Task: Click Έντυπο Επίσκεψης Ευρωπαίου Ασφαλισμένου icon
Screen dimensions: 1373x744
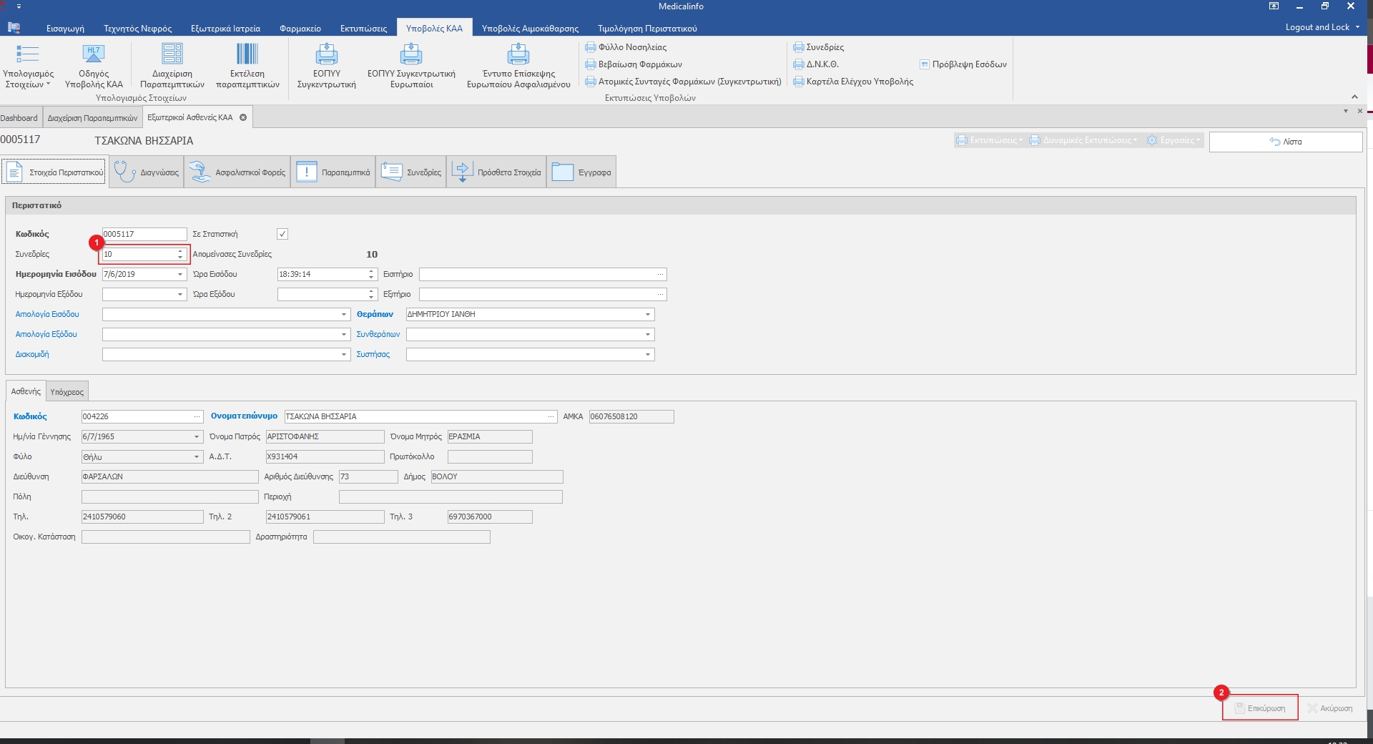Action: point(518,56)
